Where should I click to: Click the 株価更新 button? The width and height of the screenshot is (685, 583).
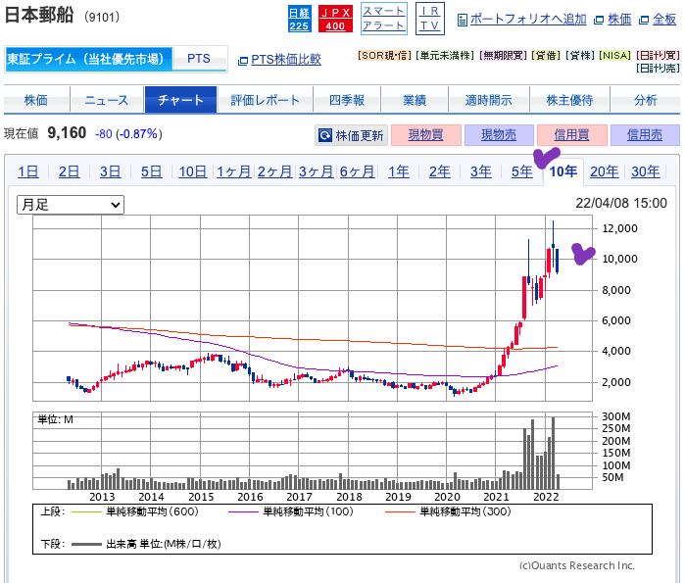tap(351, 135)
